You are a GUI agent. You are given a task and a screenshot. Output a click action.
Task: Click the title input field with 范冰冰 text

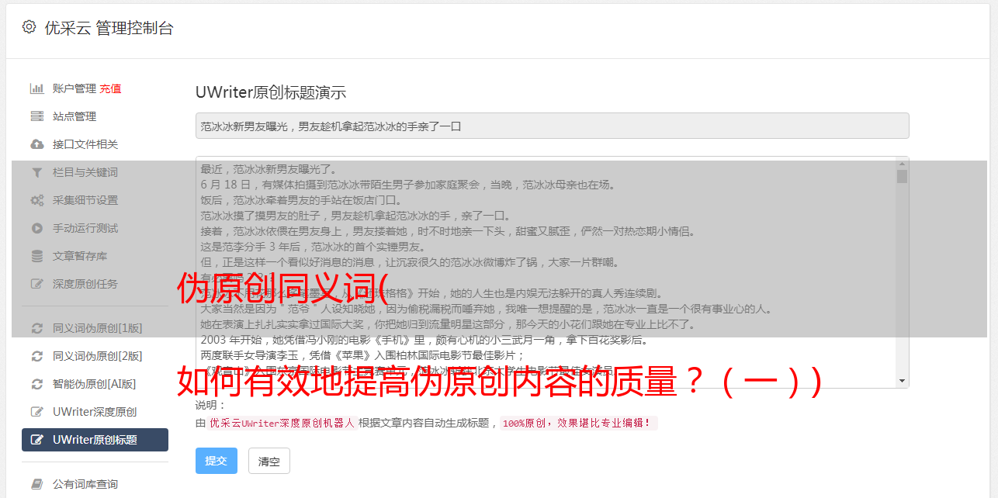tap(552, 126)
